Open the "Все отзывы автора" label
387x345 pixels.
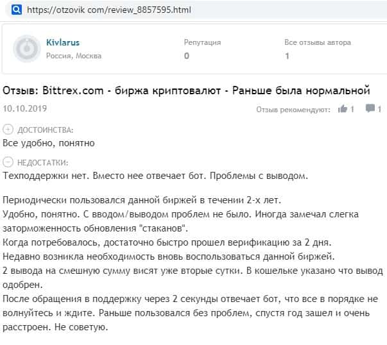point(318,42)
